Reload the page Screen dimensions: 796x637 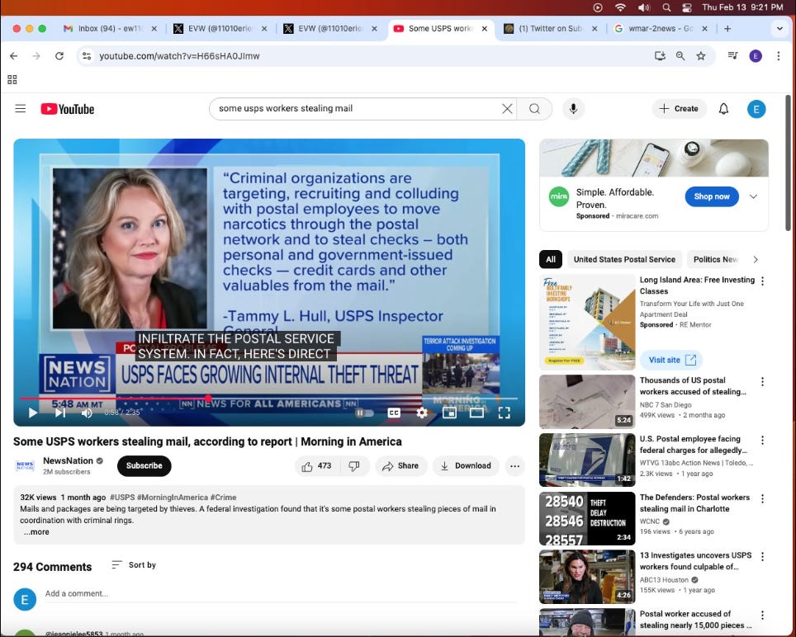[x=59, y=56]
